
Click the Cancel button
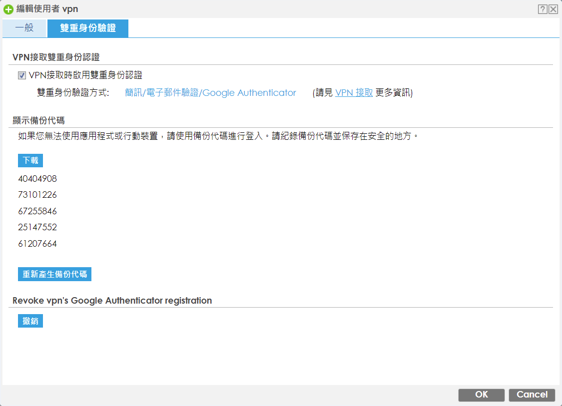(532, 395)
